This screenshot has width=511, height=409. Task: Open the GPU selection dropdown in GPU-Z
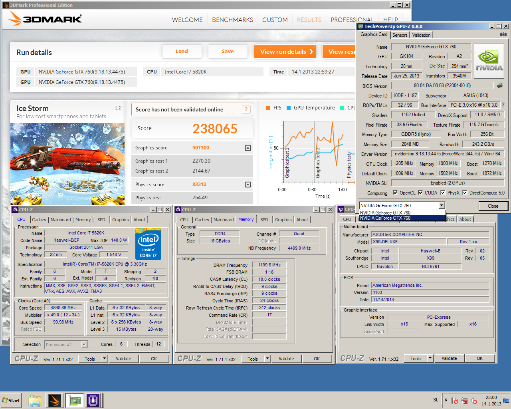[x=442, y=205]
